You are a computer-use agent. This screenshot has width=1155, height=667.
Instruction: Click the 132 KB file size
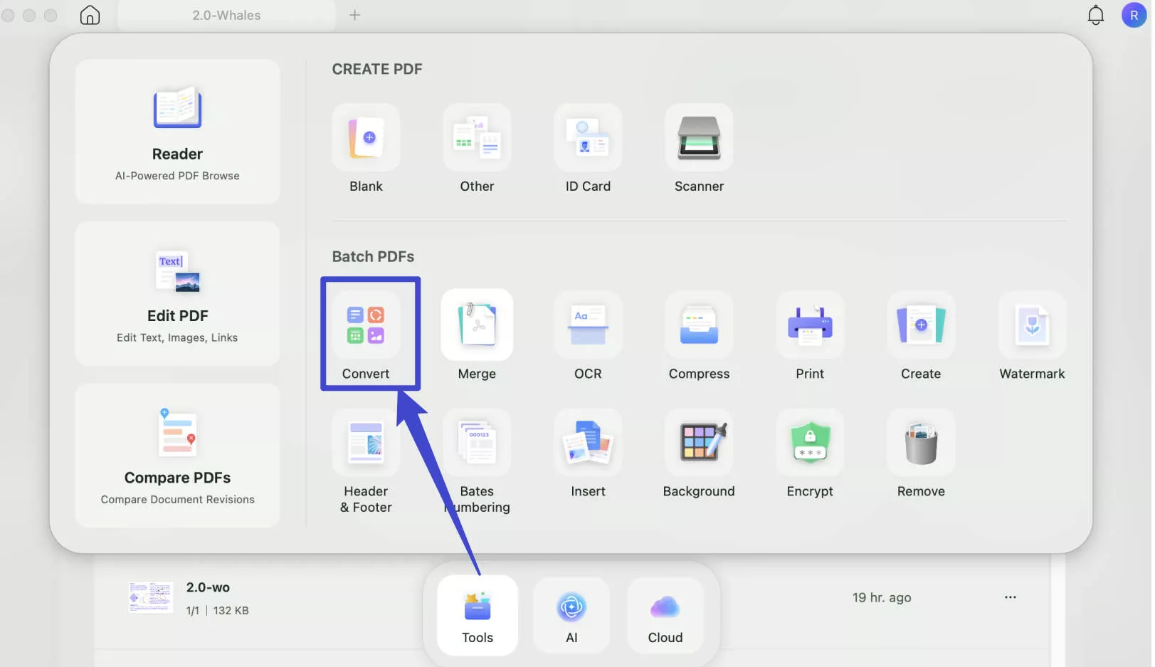click(x=231, y=611)
